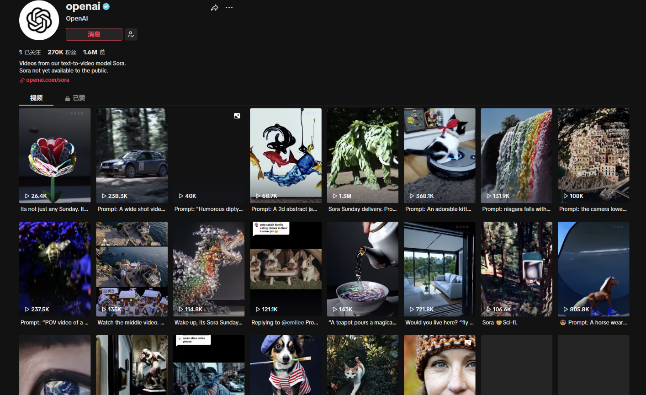The height and width of the screenshot is (395, 646).
Task: Click the 1.3M play count on elephant video
Action: pos(342,196)
